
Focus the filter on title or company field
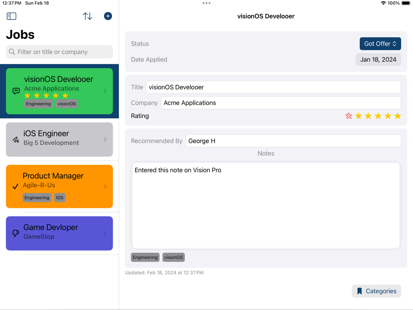[59, 52]
